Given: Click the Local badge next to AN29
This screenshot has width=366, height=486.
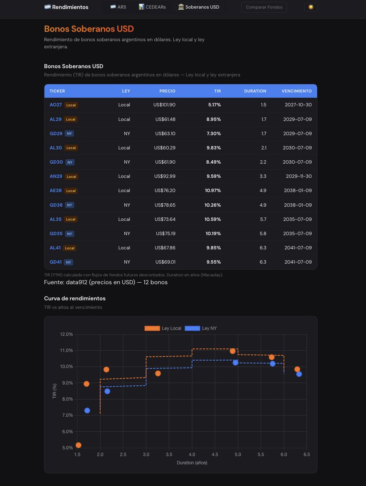Looking at the screenshot, I should click(x=71, y=177).
